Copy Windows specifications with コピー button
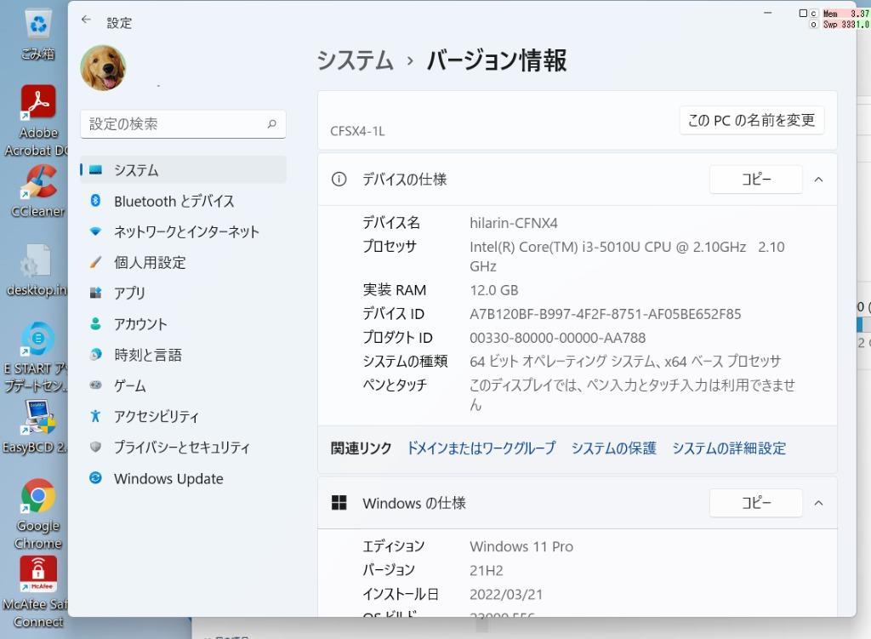Viewport: 871px width, 639px height. click(756, 503)
